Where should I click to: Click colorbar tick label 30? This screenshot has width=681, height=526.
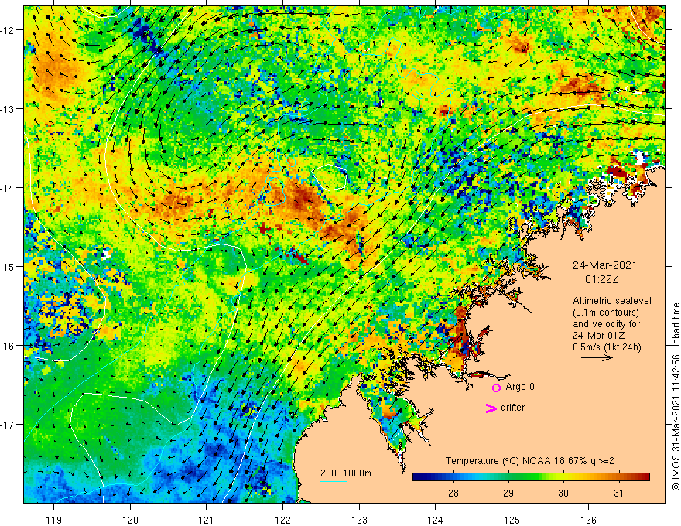coord(563,493)
